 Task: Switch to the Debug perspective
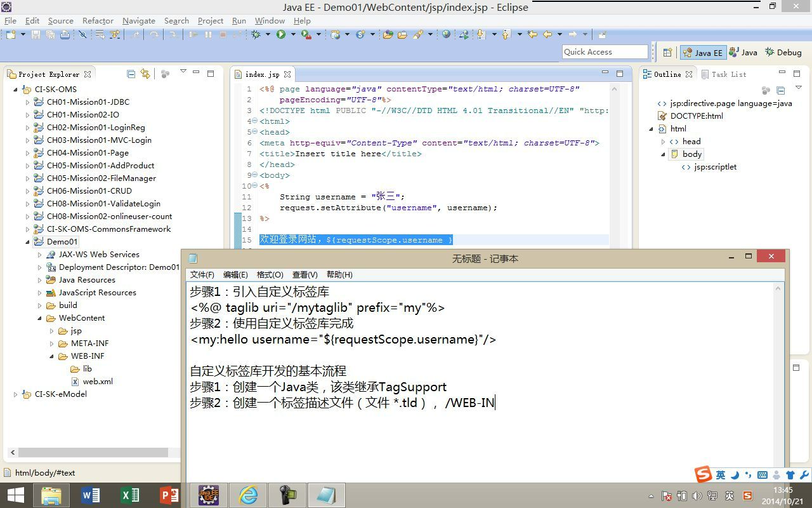[783, 52]
